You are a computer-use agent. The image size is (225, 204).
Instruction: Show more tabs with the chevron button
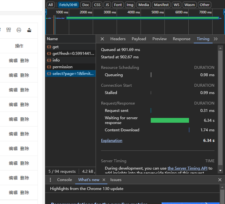coord(215,39)
